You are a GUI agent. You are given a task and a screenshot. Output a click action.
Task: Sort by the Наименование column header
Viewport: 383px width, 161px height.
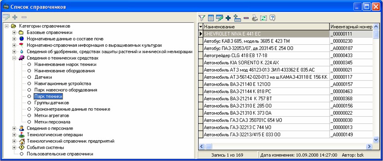tap(266, 26)
